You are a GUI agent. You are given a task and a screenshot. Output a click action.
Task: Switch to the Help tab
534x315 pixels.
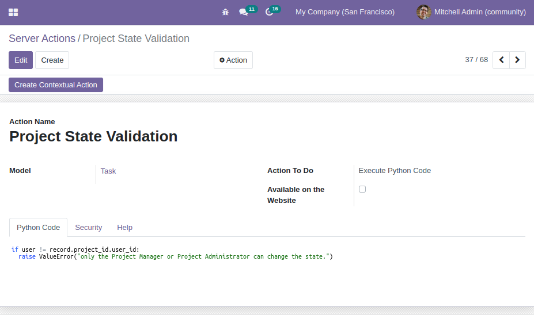pyautogui.click(x=124, y=227)
